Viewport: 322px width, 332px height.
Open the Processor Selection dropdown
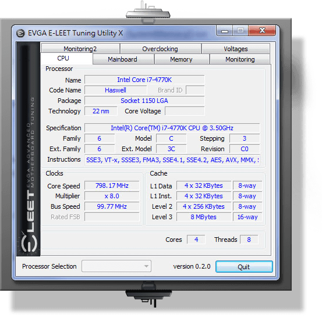116,266
